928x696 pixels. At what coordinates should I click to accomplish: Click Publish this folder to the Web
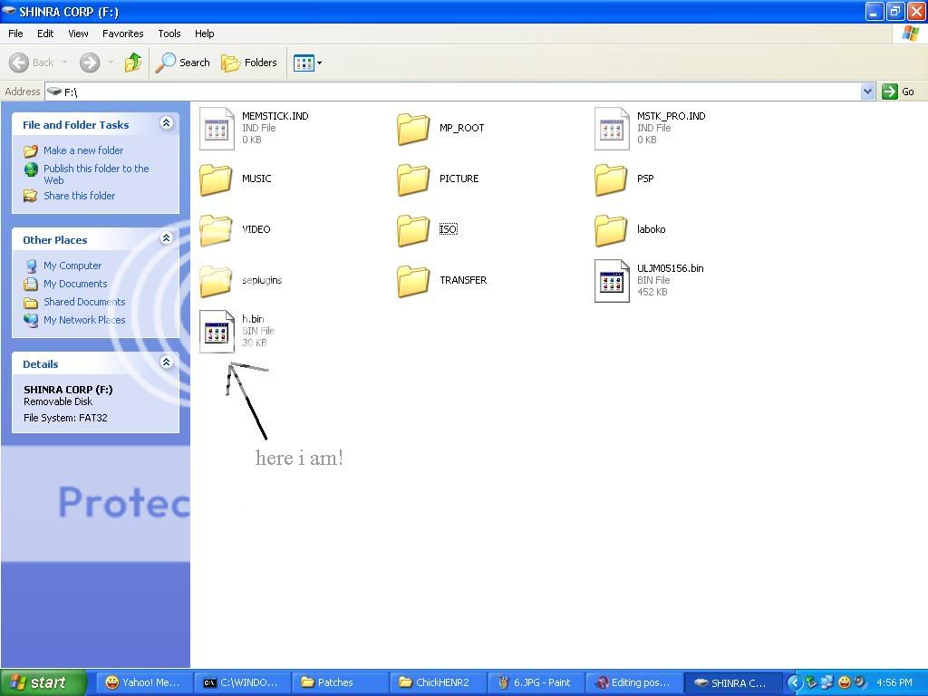tap(96, 174)
